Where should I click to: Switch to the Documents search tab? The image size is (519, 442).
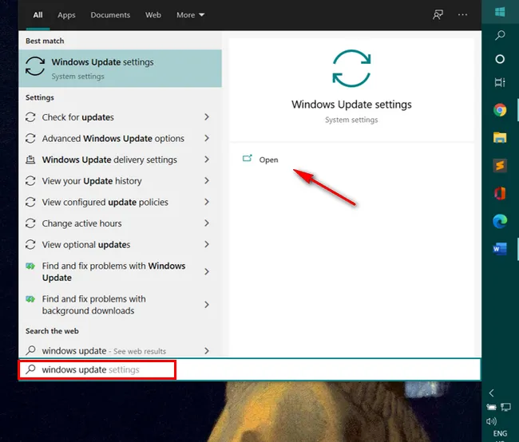(x=110, y=15)
